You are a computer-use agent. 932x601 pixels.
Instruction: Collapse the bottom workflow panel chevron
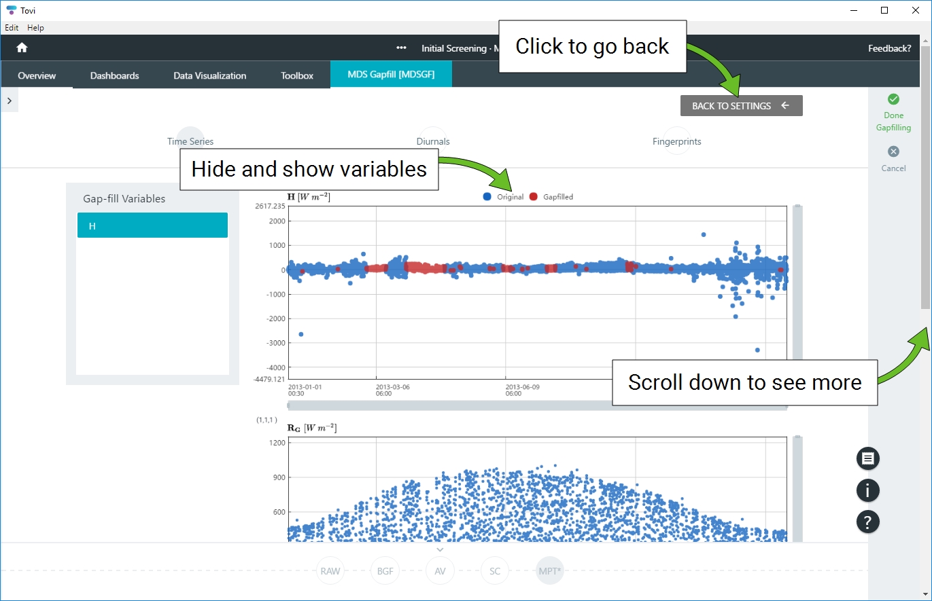440,549
